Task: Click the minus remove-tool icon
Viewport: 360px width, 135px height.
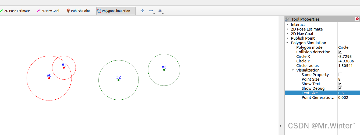Action: (x=151, y=11)
